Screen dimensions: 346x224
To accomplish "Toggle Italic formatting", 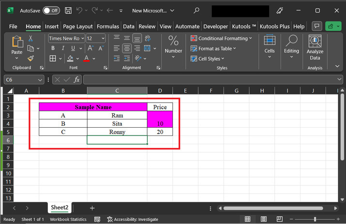I will pyautogui.click(x=63, y=48).
